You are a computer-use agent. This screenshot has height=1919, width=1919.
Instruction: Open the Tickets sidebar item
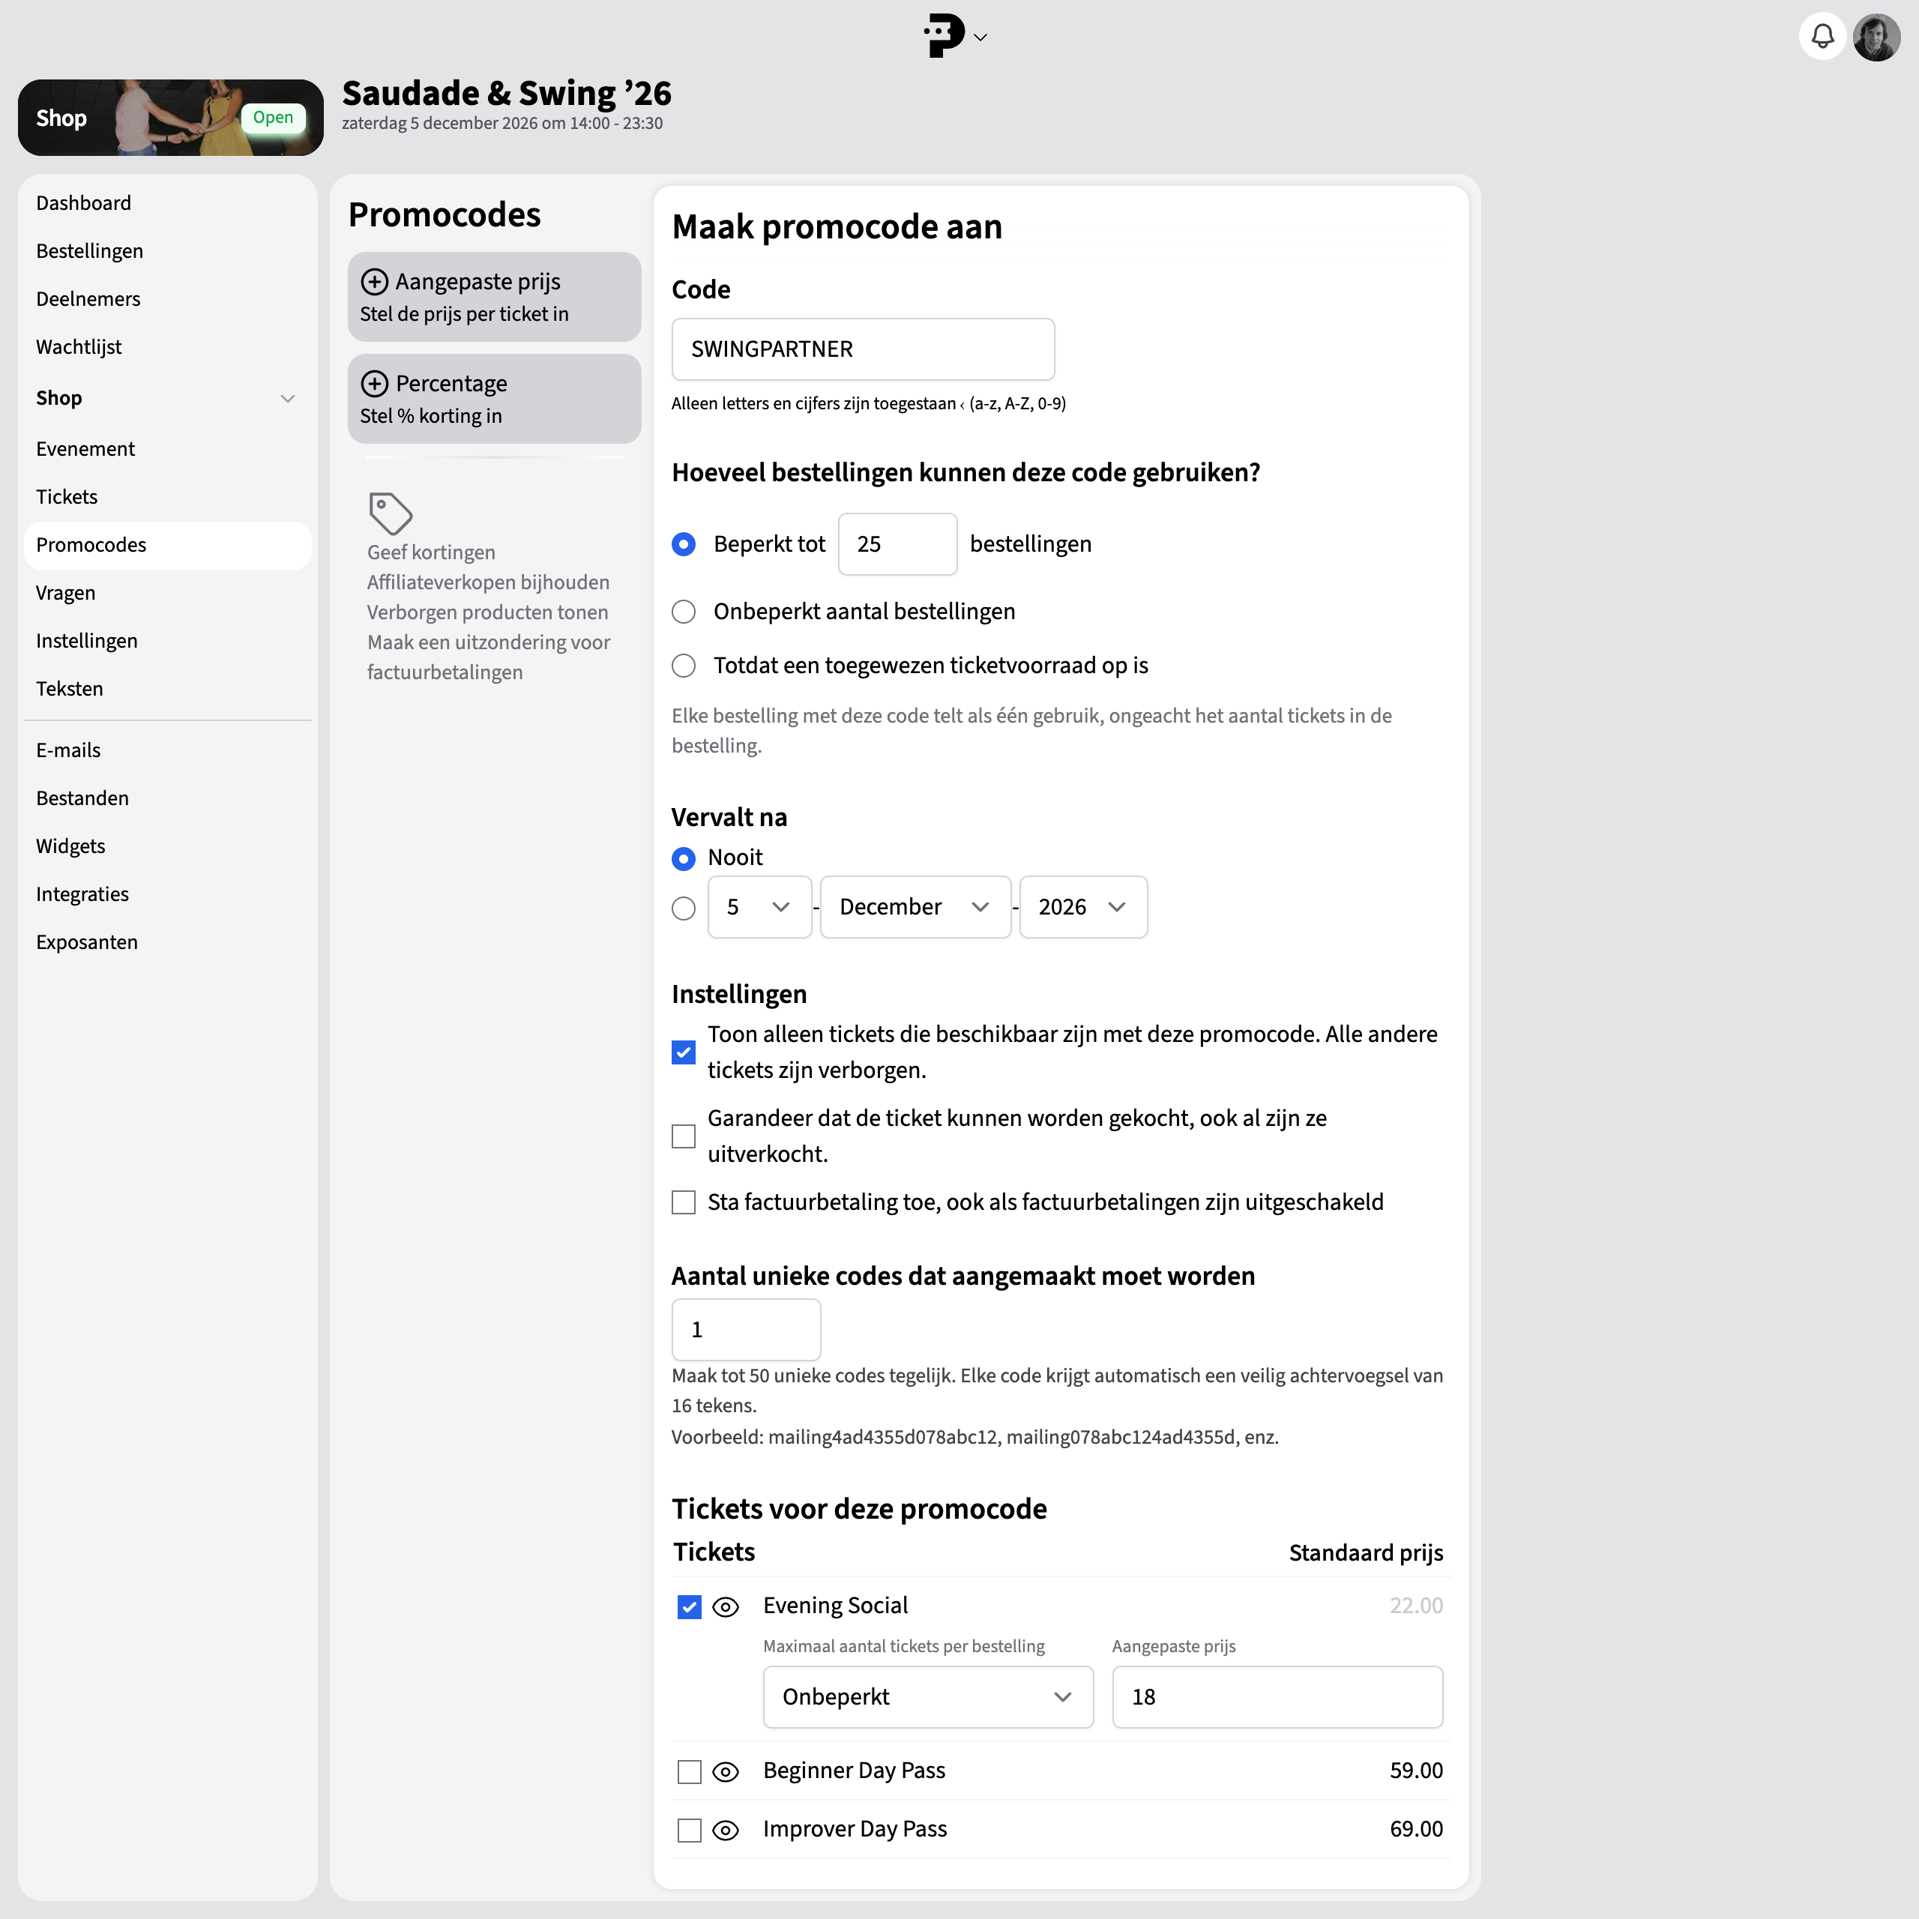(x=168, y=497)
